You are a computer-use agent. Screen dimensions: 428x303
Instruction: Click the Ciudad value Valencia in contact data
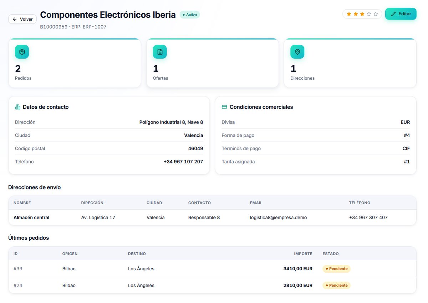(194, 135)
